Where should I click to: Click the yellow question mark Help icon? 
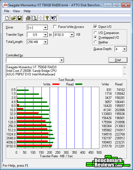(47, 18)
